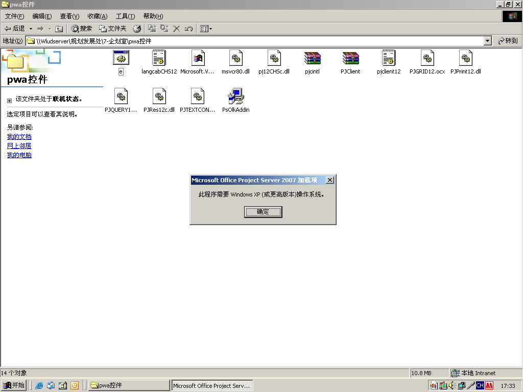Click the 开始 Start button
Viewport: 523px width, 392px height.
coord(14,385)
